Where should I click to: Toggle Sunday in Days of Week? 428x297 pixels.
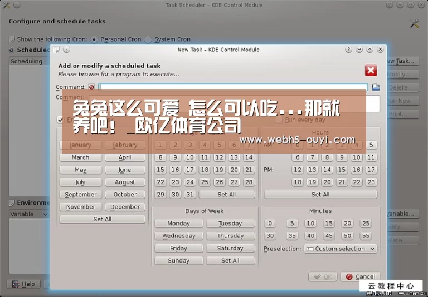point(179,261)
